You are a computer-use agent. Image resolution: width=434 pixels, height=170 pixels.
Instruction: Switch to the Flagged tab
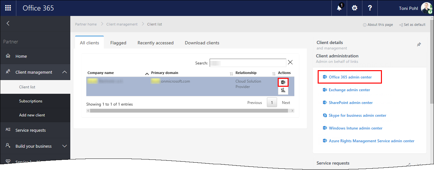(x=118, y=43)
